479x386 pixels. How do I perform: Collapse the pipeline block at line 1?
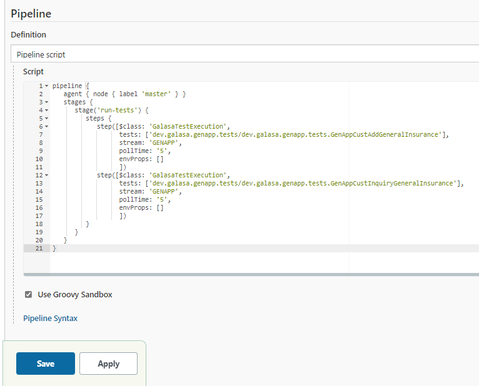47,86
